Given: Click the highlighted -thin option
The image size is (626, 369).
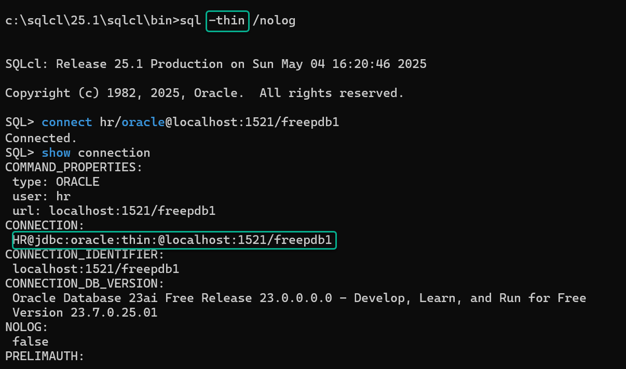Looking at the screenshot, I should (x=228, y=21).
